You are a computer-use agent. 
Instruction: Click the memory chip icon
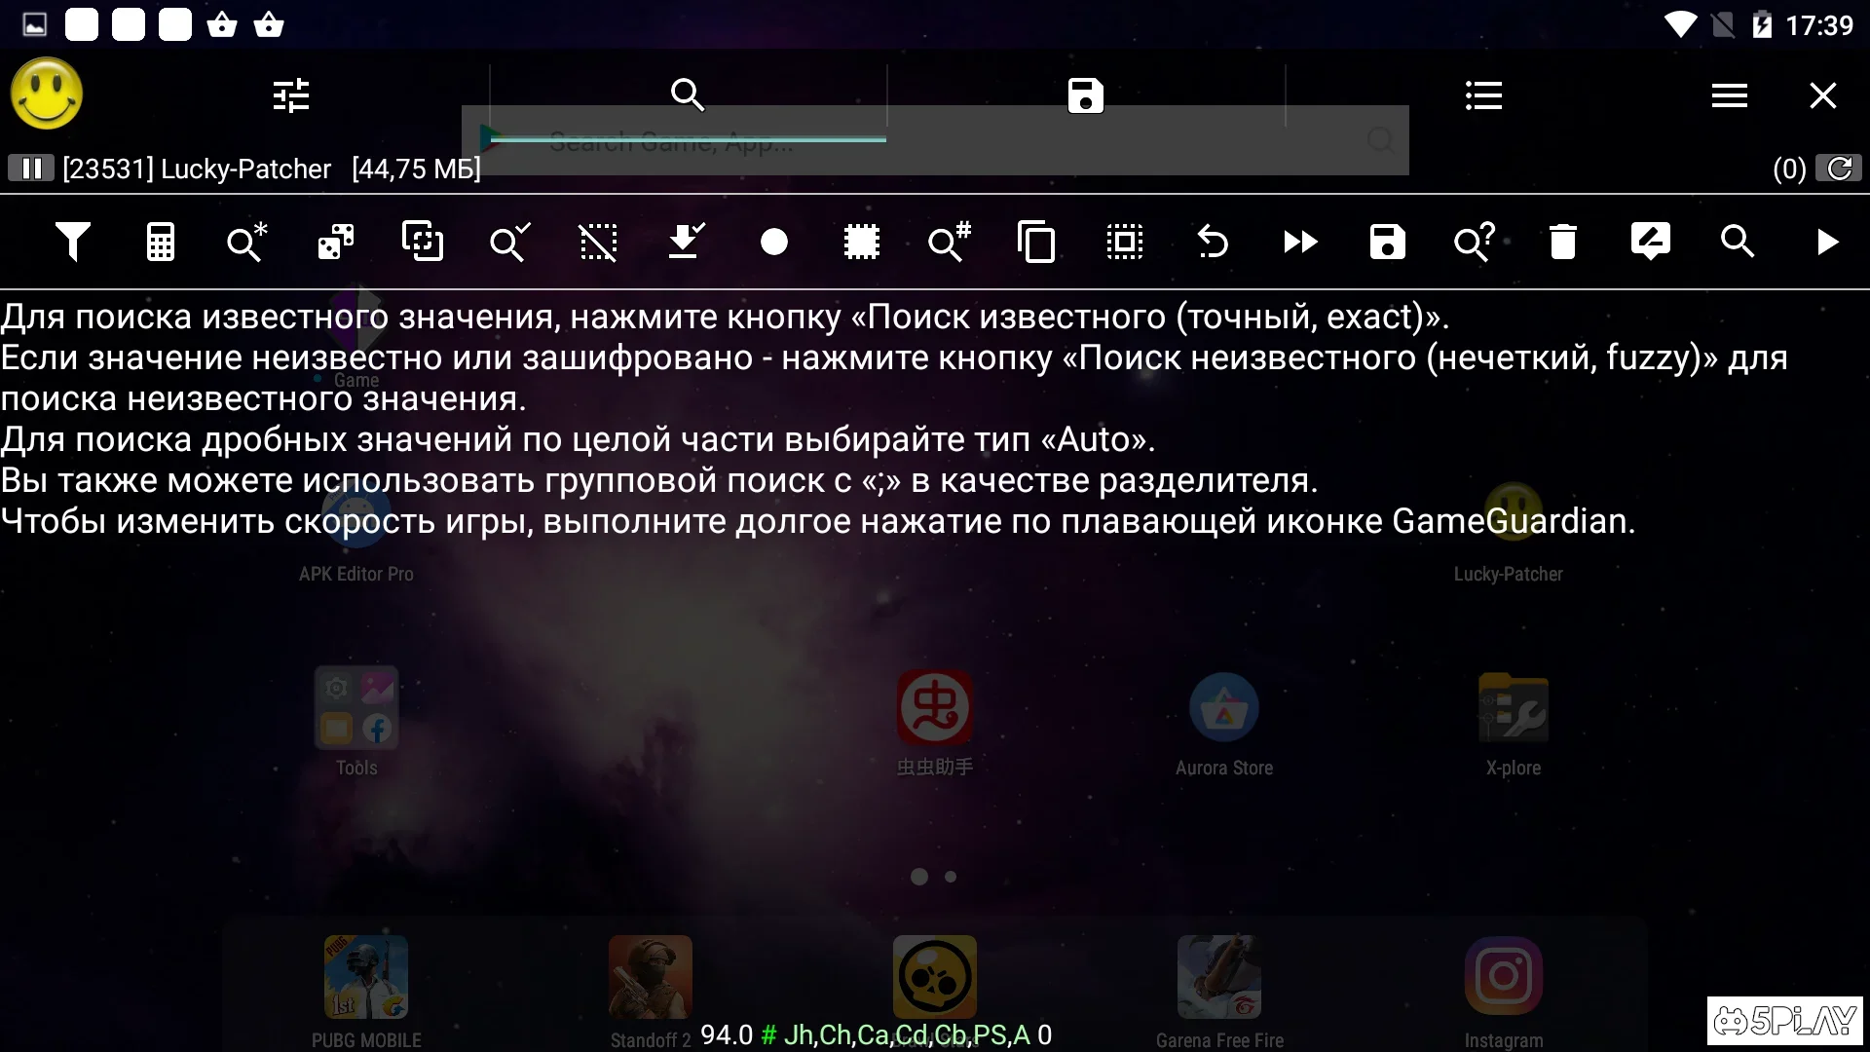tap(861, 242)
